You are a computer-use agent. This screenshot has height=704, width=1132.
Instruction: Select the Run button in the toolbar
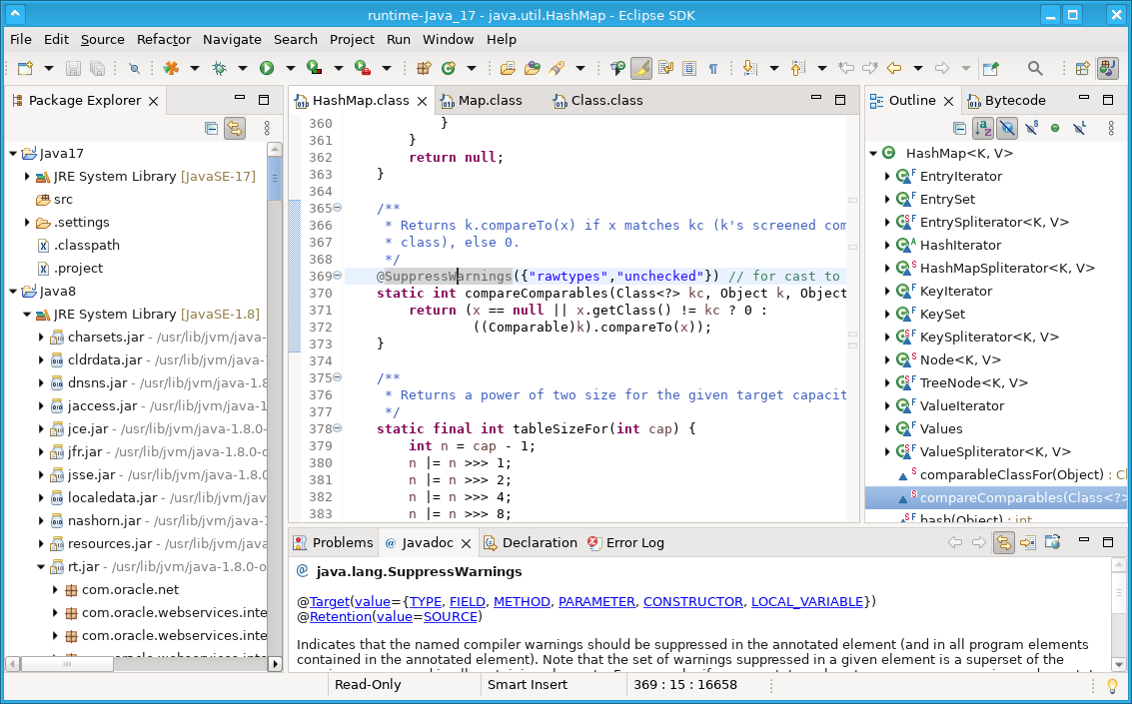267,70
